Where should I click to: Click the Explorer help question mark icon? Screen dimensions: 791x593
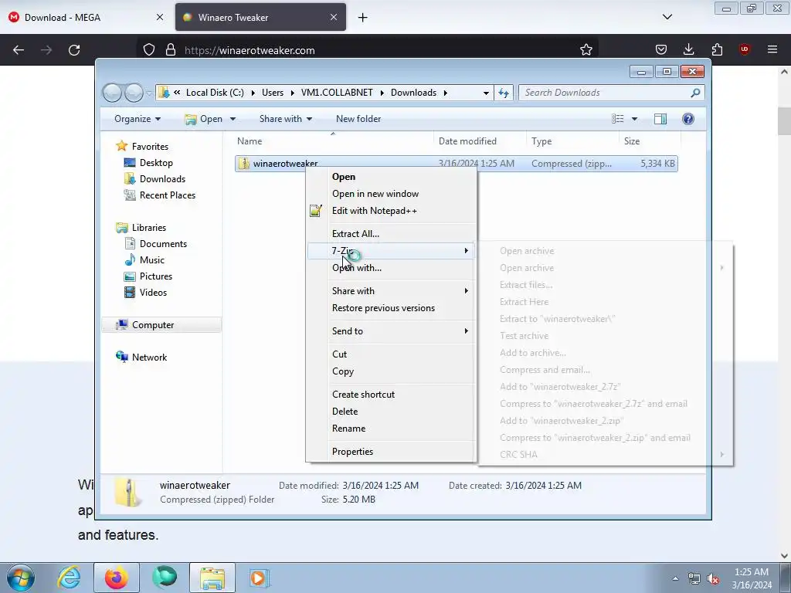click(x=688, y=119)
